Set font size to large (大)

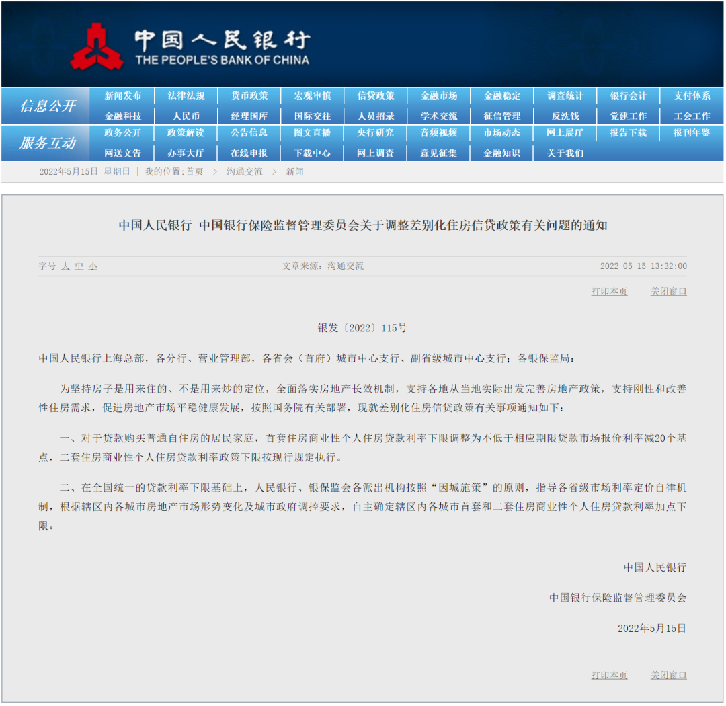tap(65, 266)
